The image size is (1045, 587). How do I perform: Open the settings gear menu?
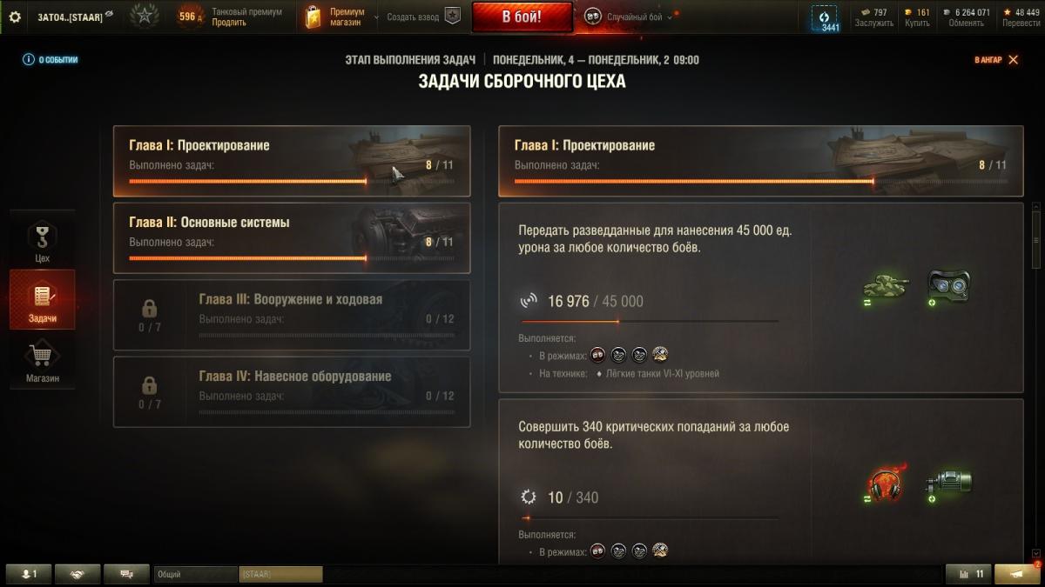(x=14, y=17)
